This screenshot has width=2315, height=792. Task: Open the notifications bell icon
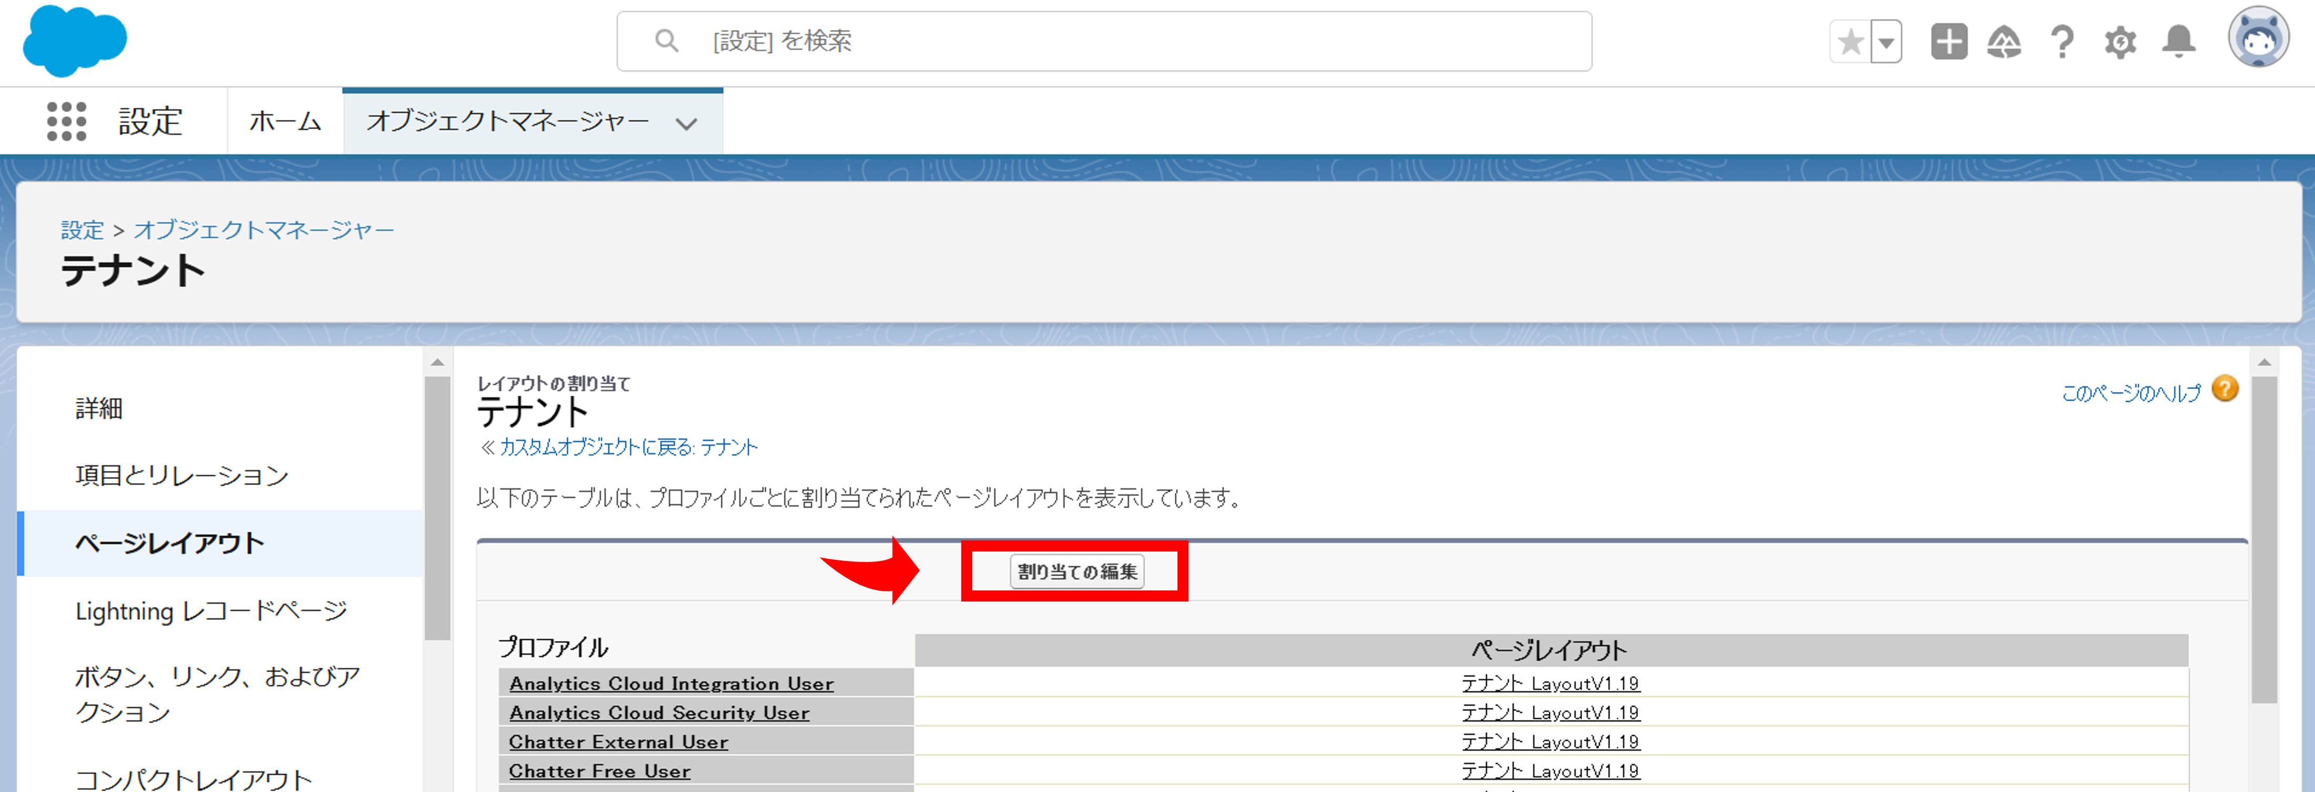point(2178,41)
